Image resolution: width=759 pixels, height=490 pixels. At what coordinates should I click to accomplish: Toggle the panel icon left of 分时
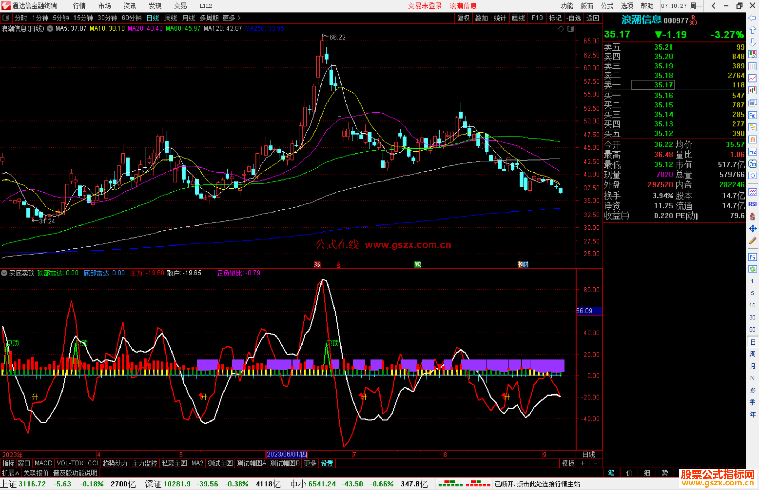tap(6, 18)
